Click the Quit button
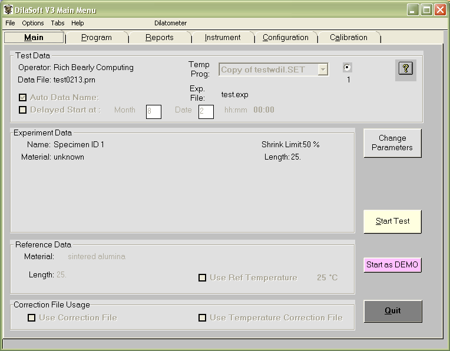 (393, 311)
